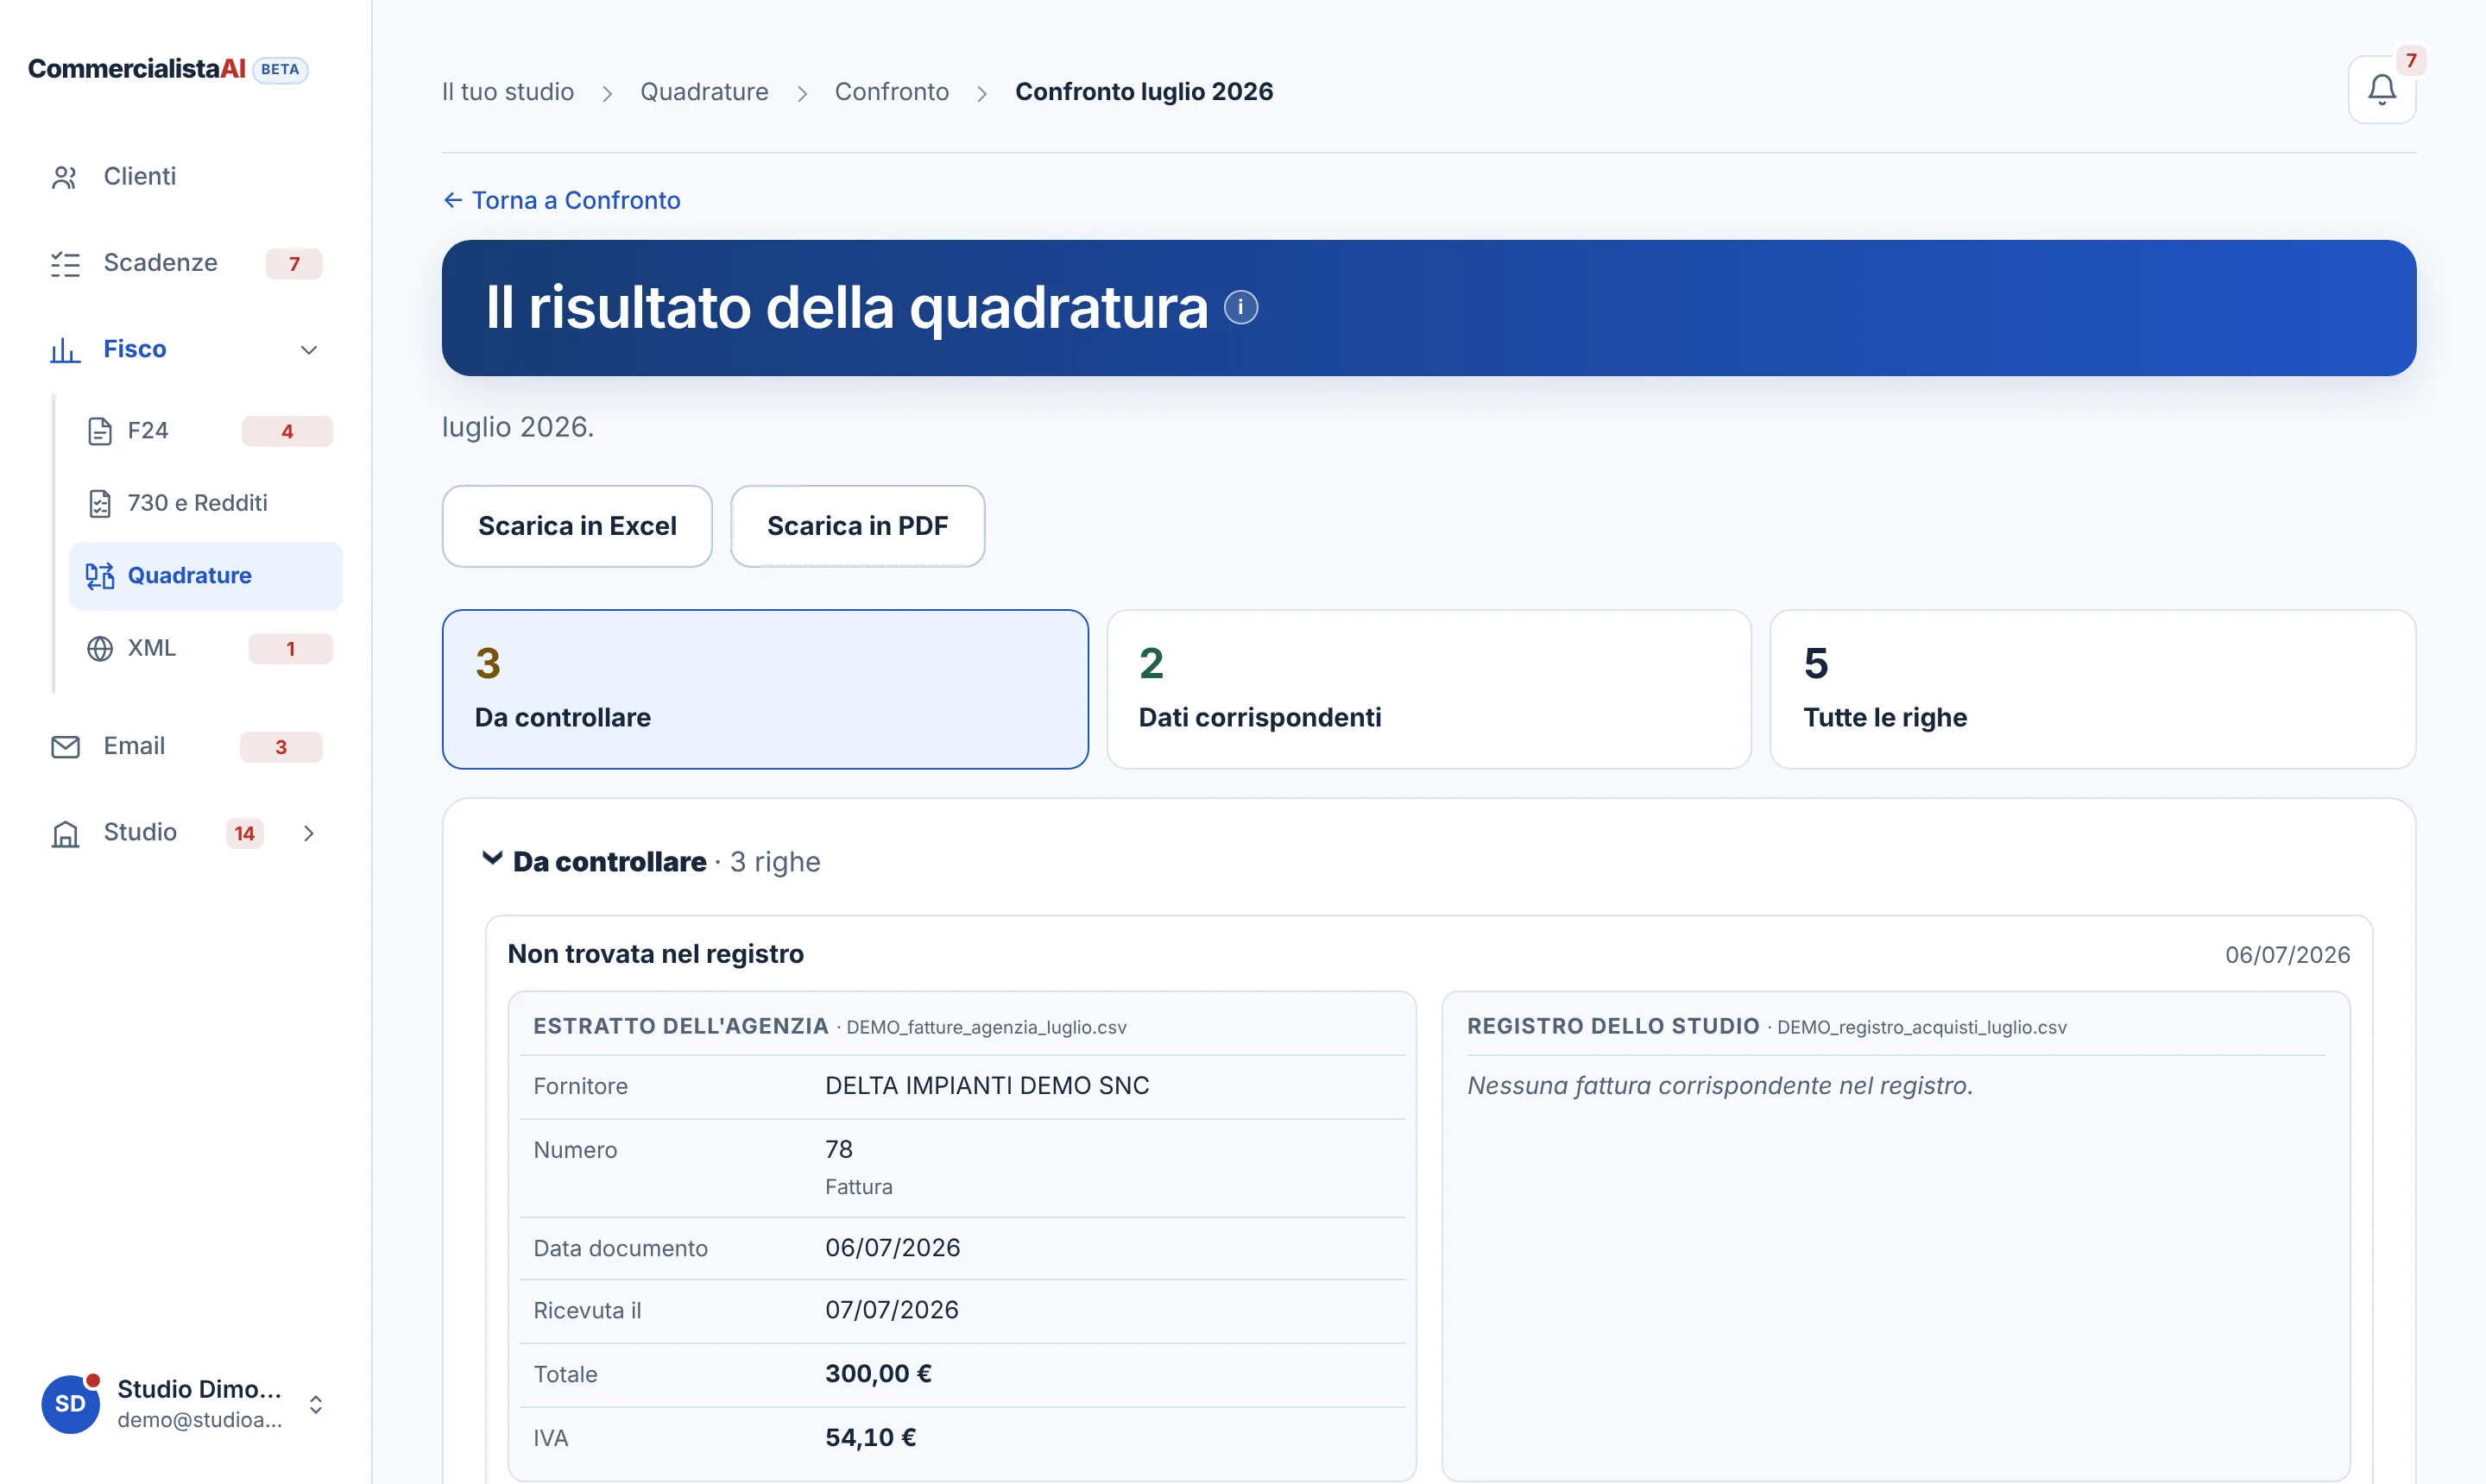Click Scarica in Excel button
2486x1484 pixels.
(x=577, y=526)
